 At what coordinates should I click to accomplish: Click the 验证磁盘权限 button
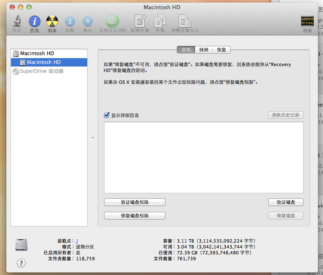point(134,202)
